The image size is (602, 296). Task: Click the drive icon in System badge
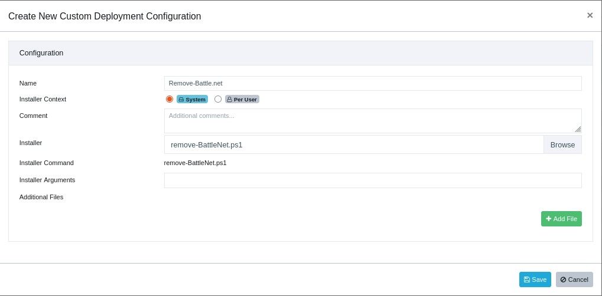pos(181,100)
